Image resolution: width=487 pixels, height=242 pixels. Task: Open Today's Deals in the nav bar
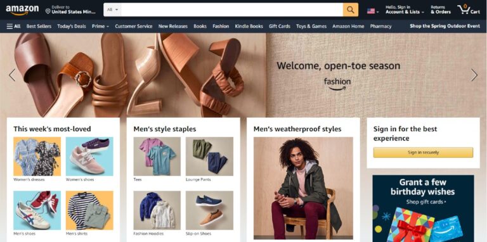pyautogui.click(x=72, y=27)
